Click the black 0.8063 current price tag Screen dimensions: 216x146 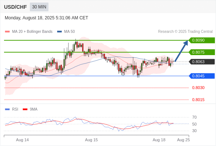[x=202, y=62]
